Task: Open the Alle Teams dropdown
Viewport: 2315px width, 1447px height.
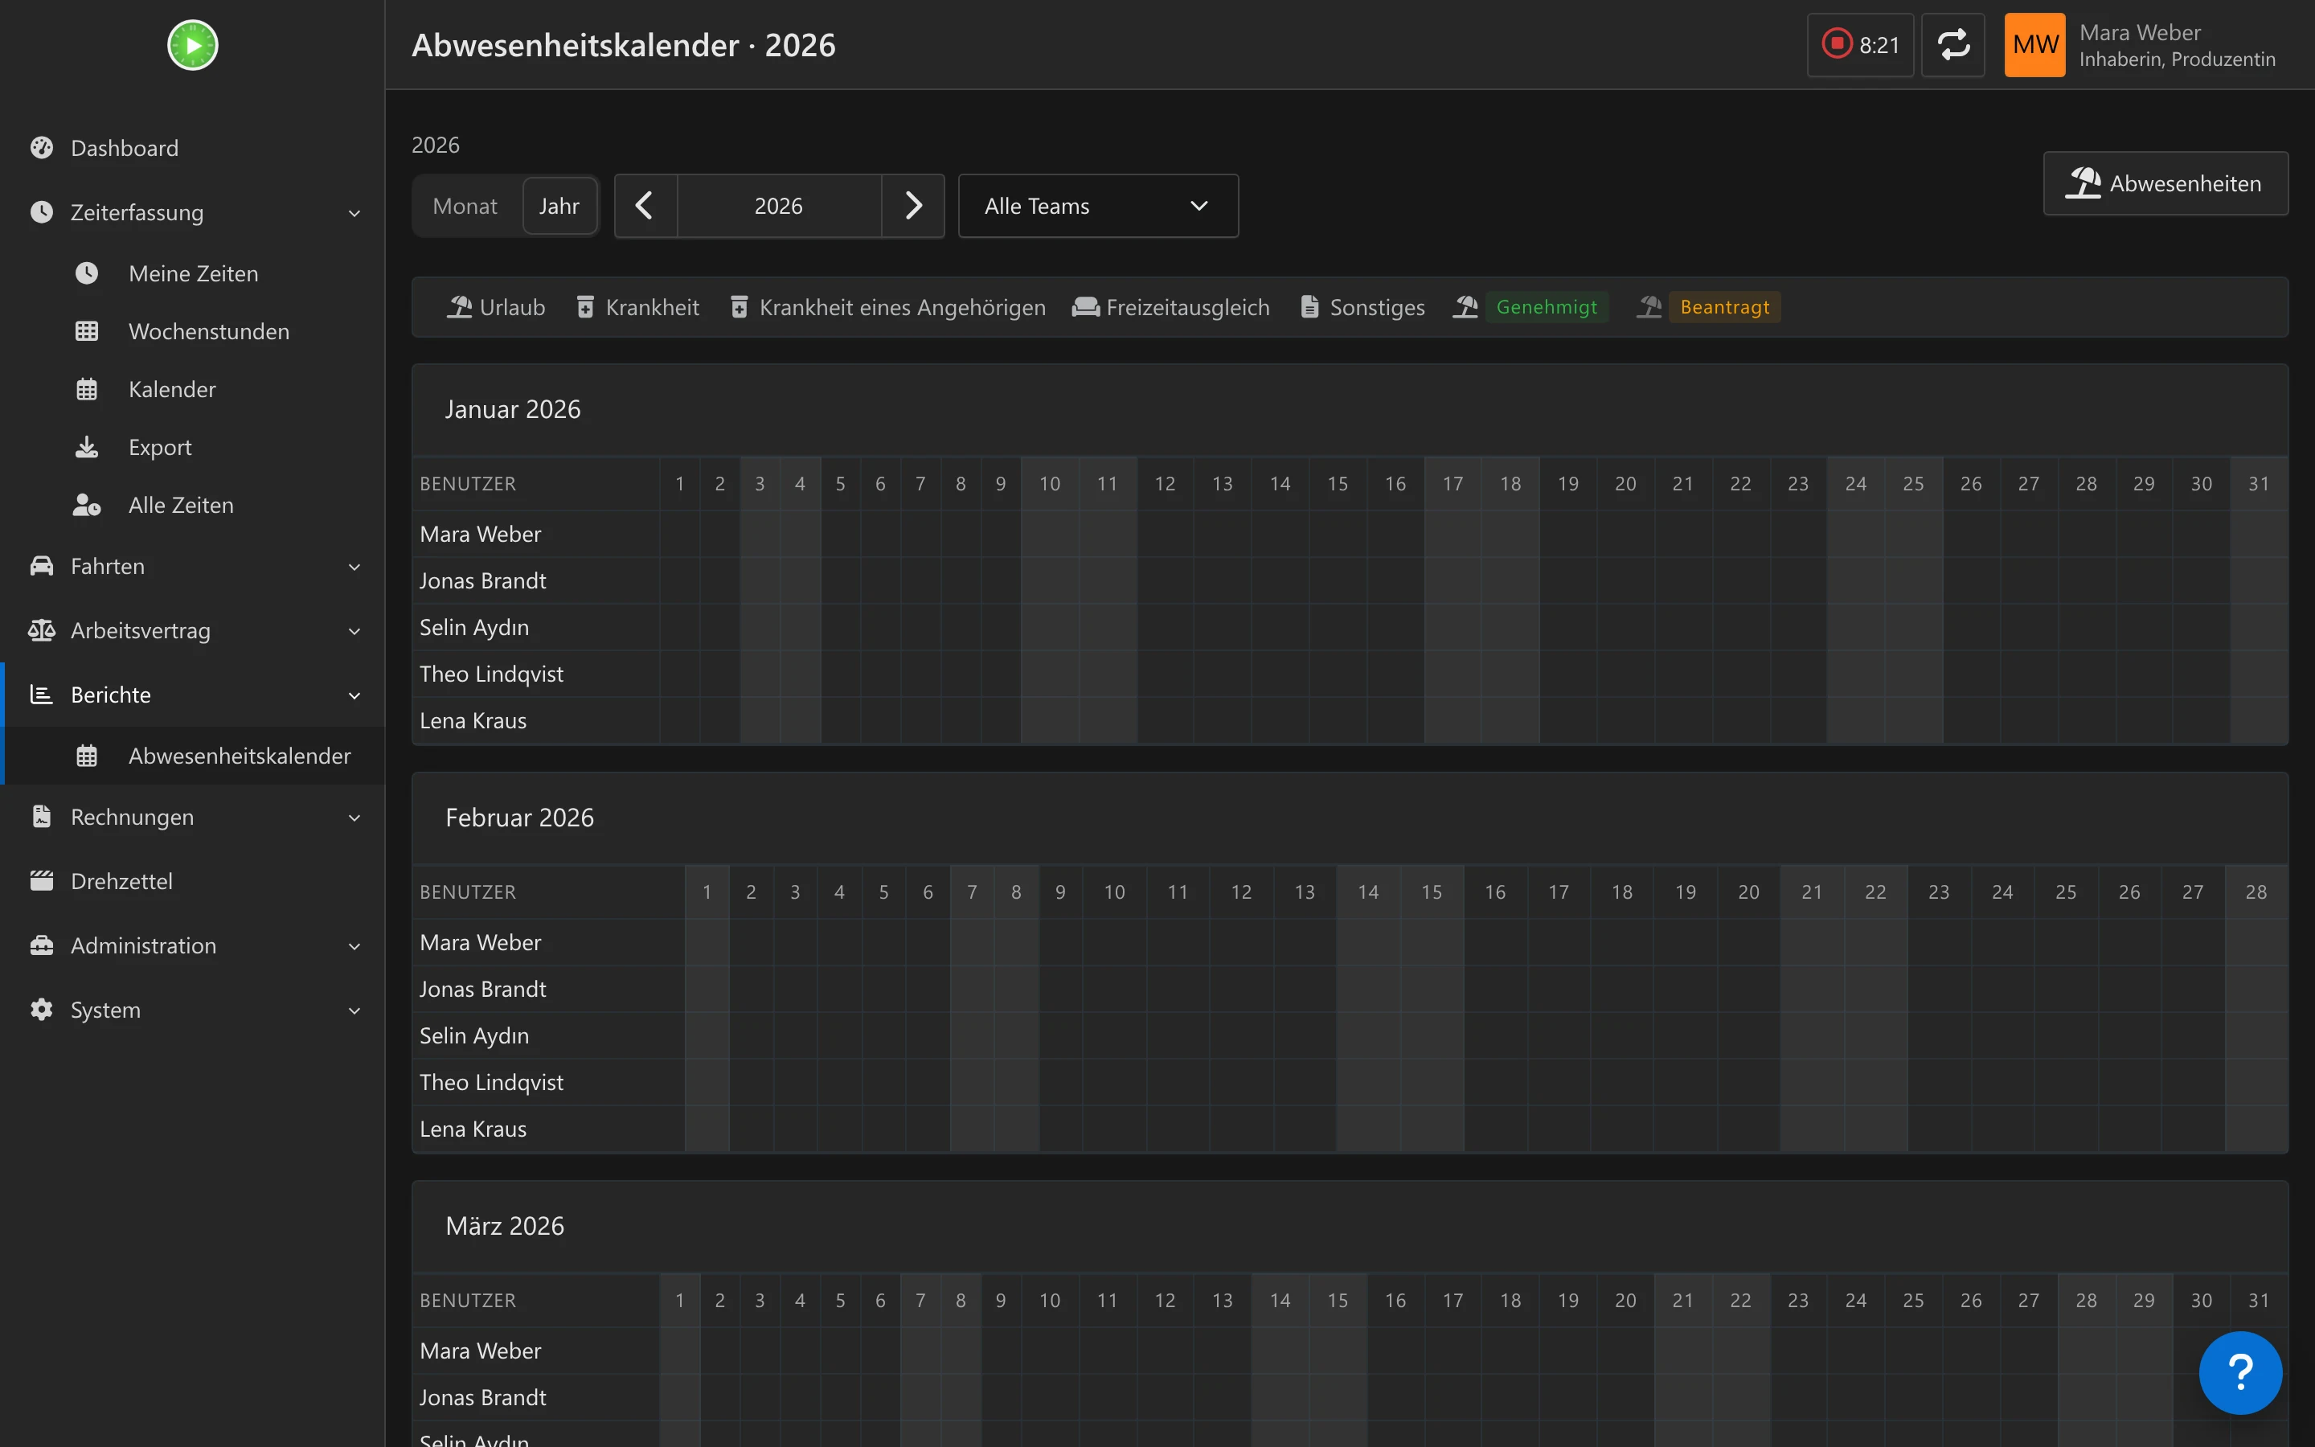Action: tap(1098, 206)
